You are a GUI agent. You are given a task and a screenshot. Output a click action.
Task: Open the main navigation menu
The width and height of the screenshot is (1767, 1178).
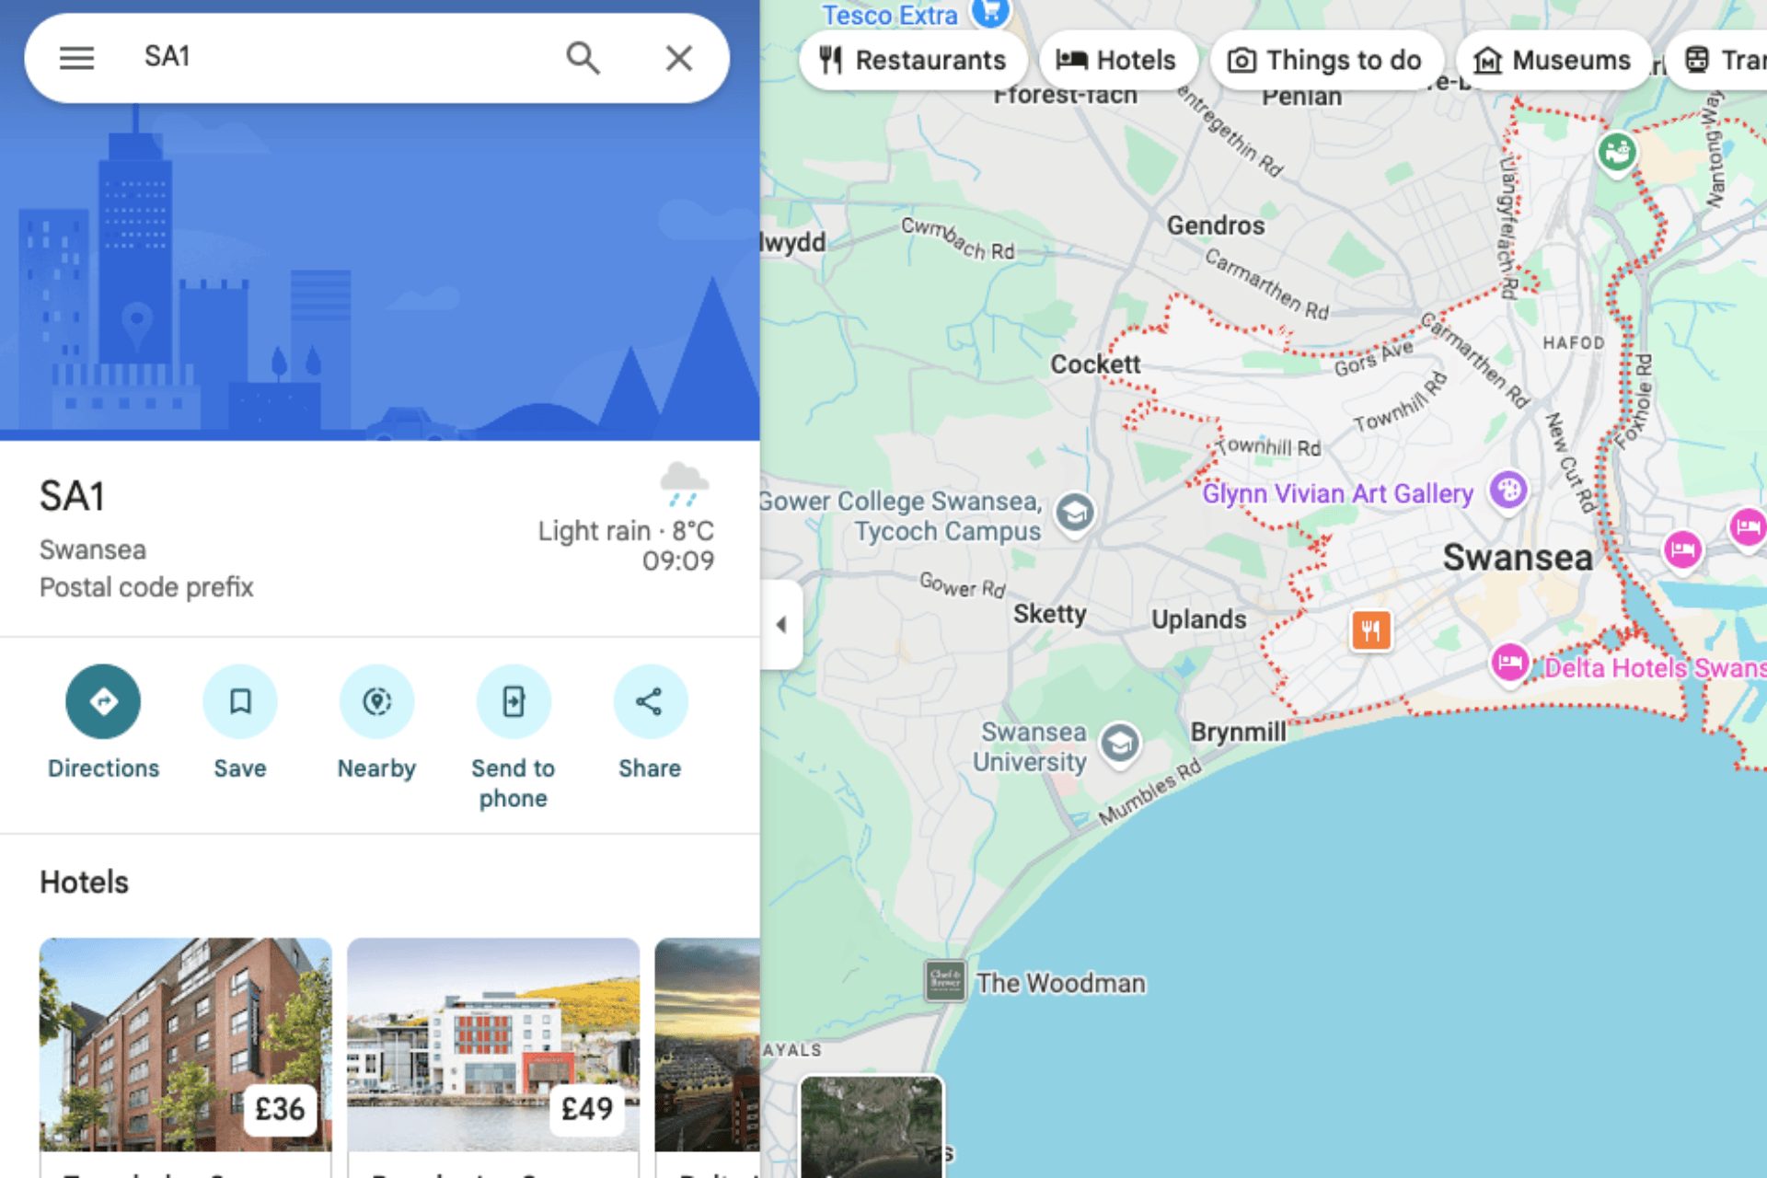click(76, 57)
